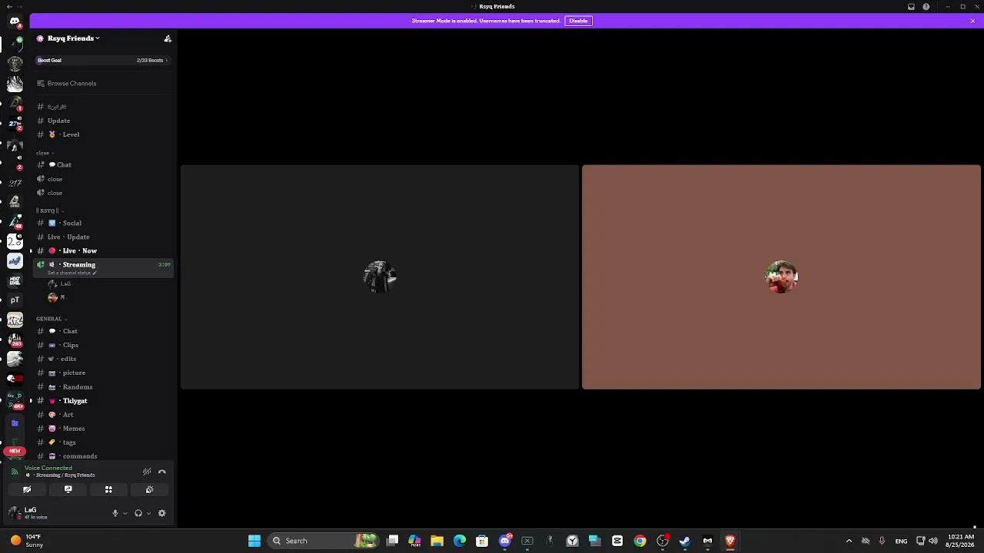Open microphone input options arrow
984x553 pixels.
(x=125, y=513)
